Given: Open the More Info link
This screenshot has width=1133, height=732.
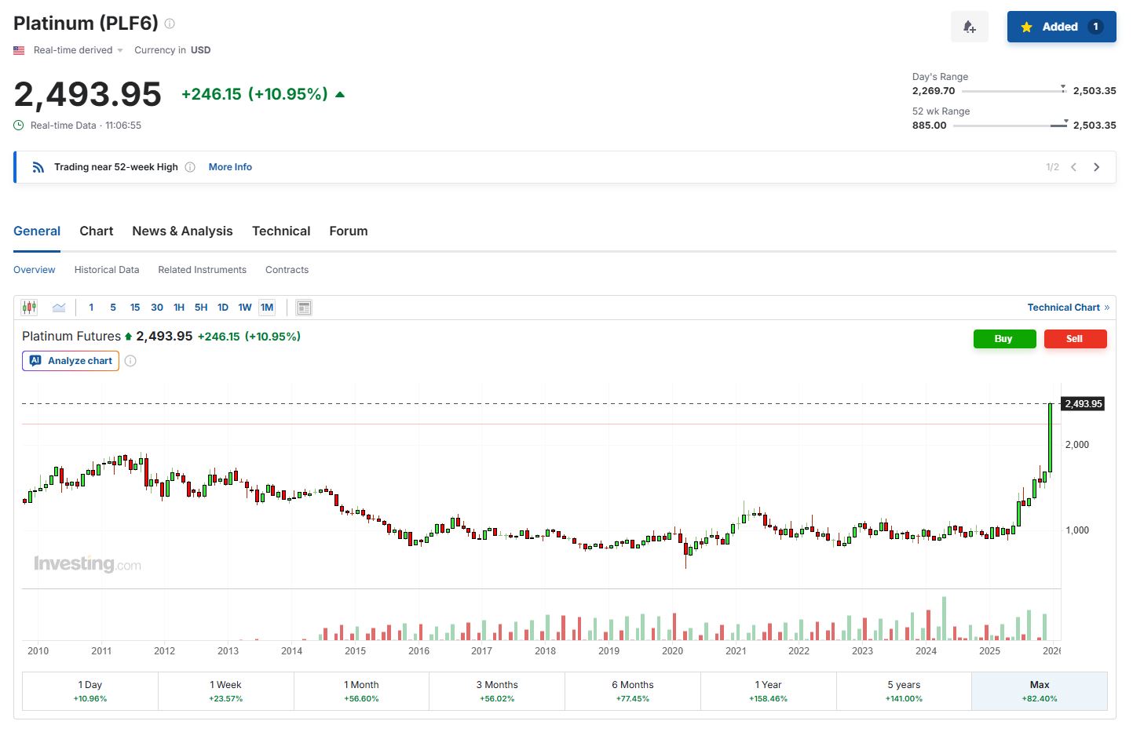Looking at the screenshot, I should click(230, 167).
